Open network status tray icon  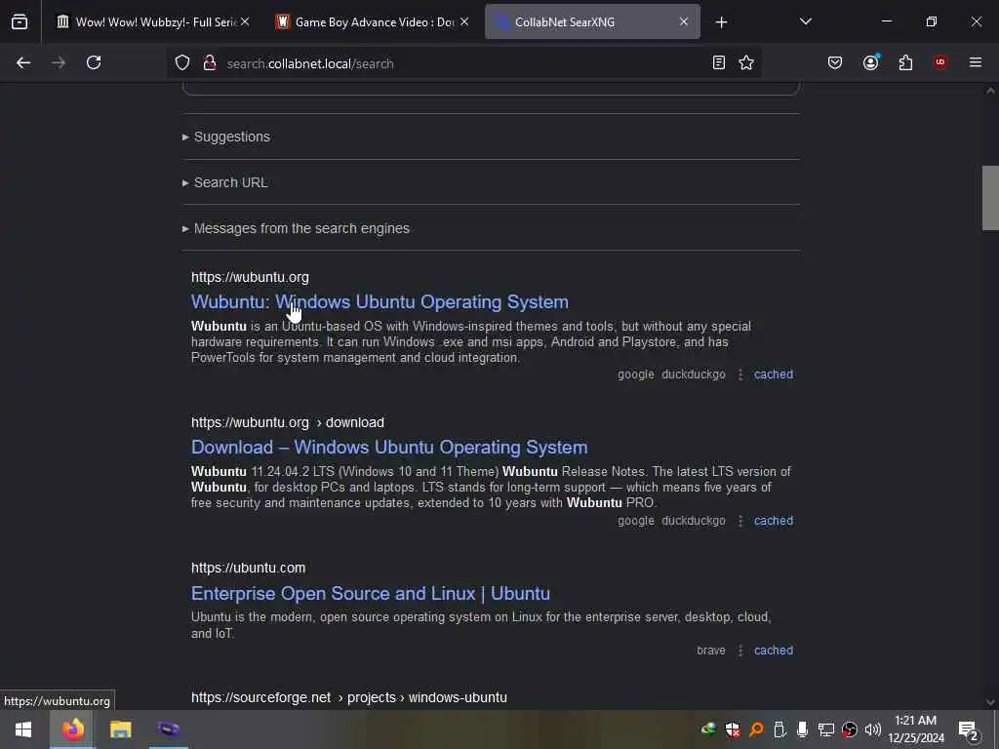pos(826,729)
